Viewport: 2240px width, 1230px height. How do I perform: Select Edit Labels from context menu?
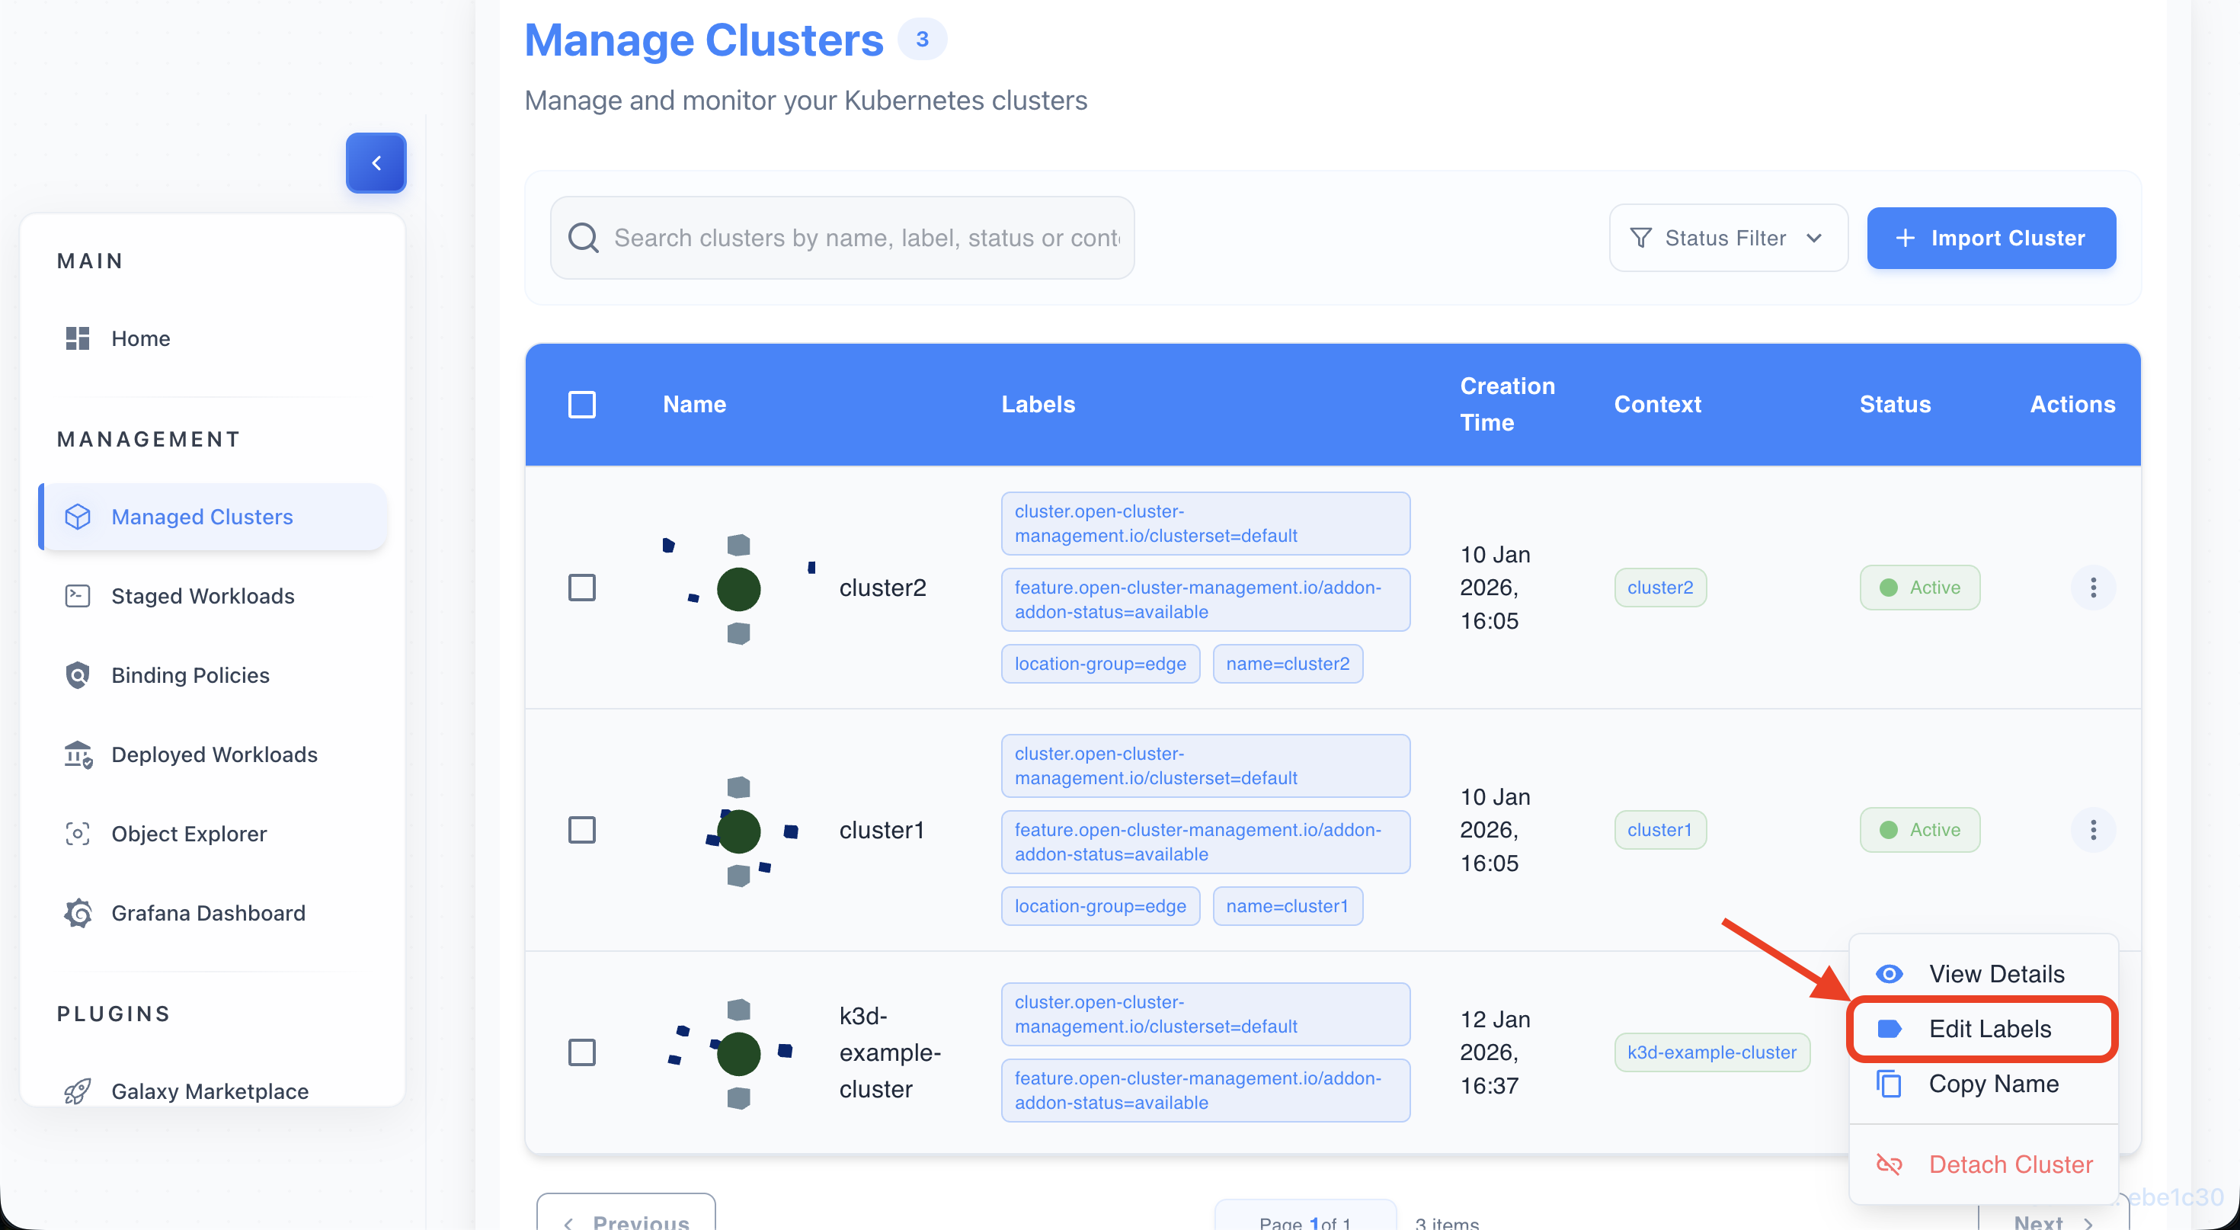[x=1989, y=1029]
